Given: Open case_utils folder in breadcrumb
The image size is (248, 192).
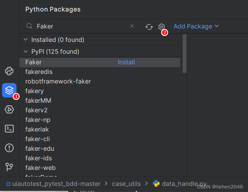Looking at the screenshot, I should pos(126,184).
